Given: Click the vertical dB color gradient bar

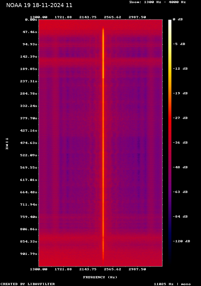Looking at the screenshot, I should pos(170,142).
